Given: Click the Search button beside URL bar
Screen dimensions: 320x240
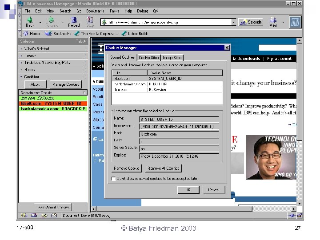Looking at the screenshot, I should click(251, 22).
